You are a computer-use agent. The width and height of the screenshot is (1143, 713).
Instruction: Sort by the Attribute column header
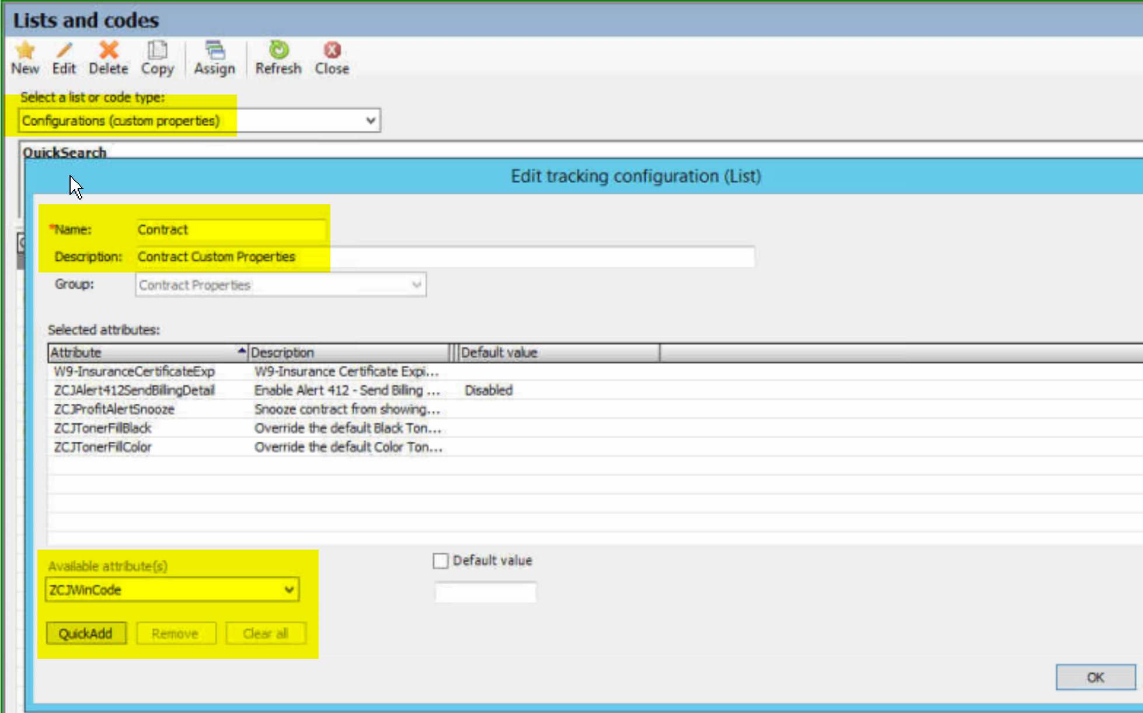pos(148,352)
